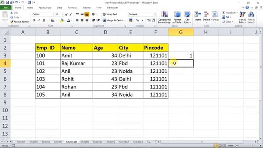The width and height of the screenshot is (263, 148).
Task: Toggle bottom vertical alignment highlighted button
Action: [87, 14]
